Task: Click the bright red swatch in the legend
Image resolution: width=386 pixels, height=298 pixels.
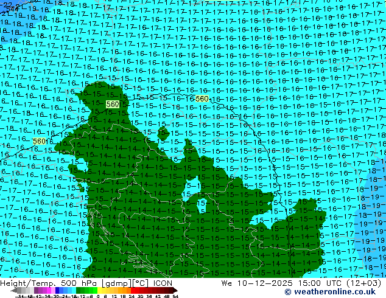Action: tap(133, 291)
